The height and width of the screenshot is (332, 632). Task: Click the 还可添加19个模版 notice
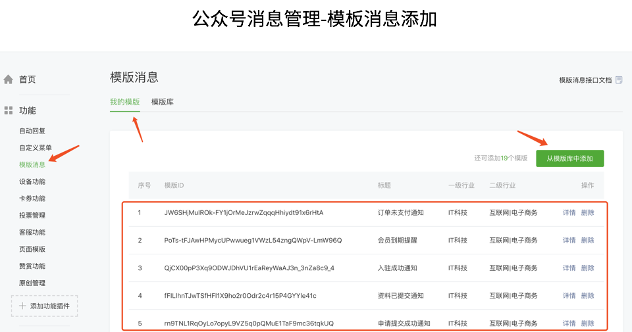[500, 158]
